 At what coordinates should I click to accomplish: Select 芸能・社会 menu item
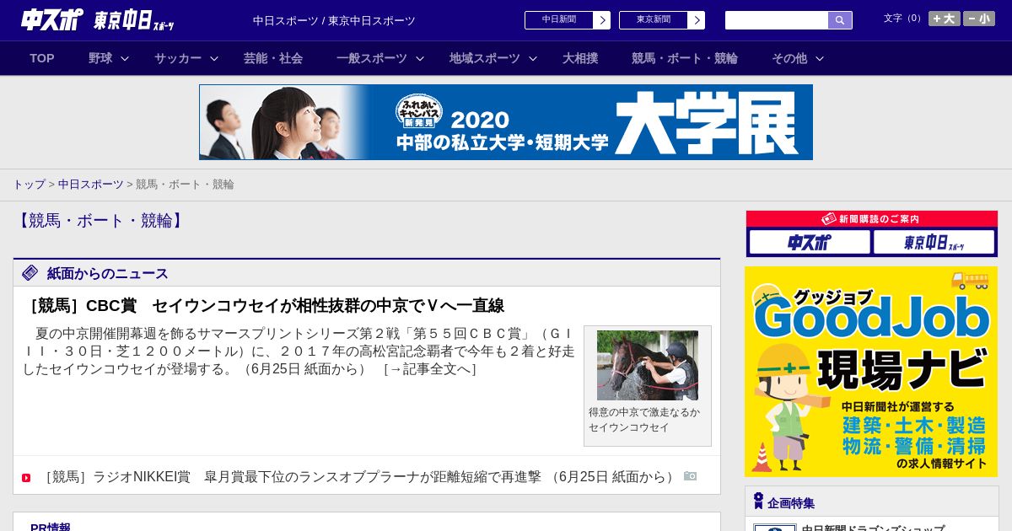tap(273, 58)
